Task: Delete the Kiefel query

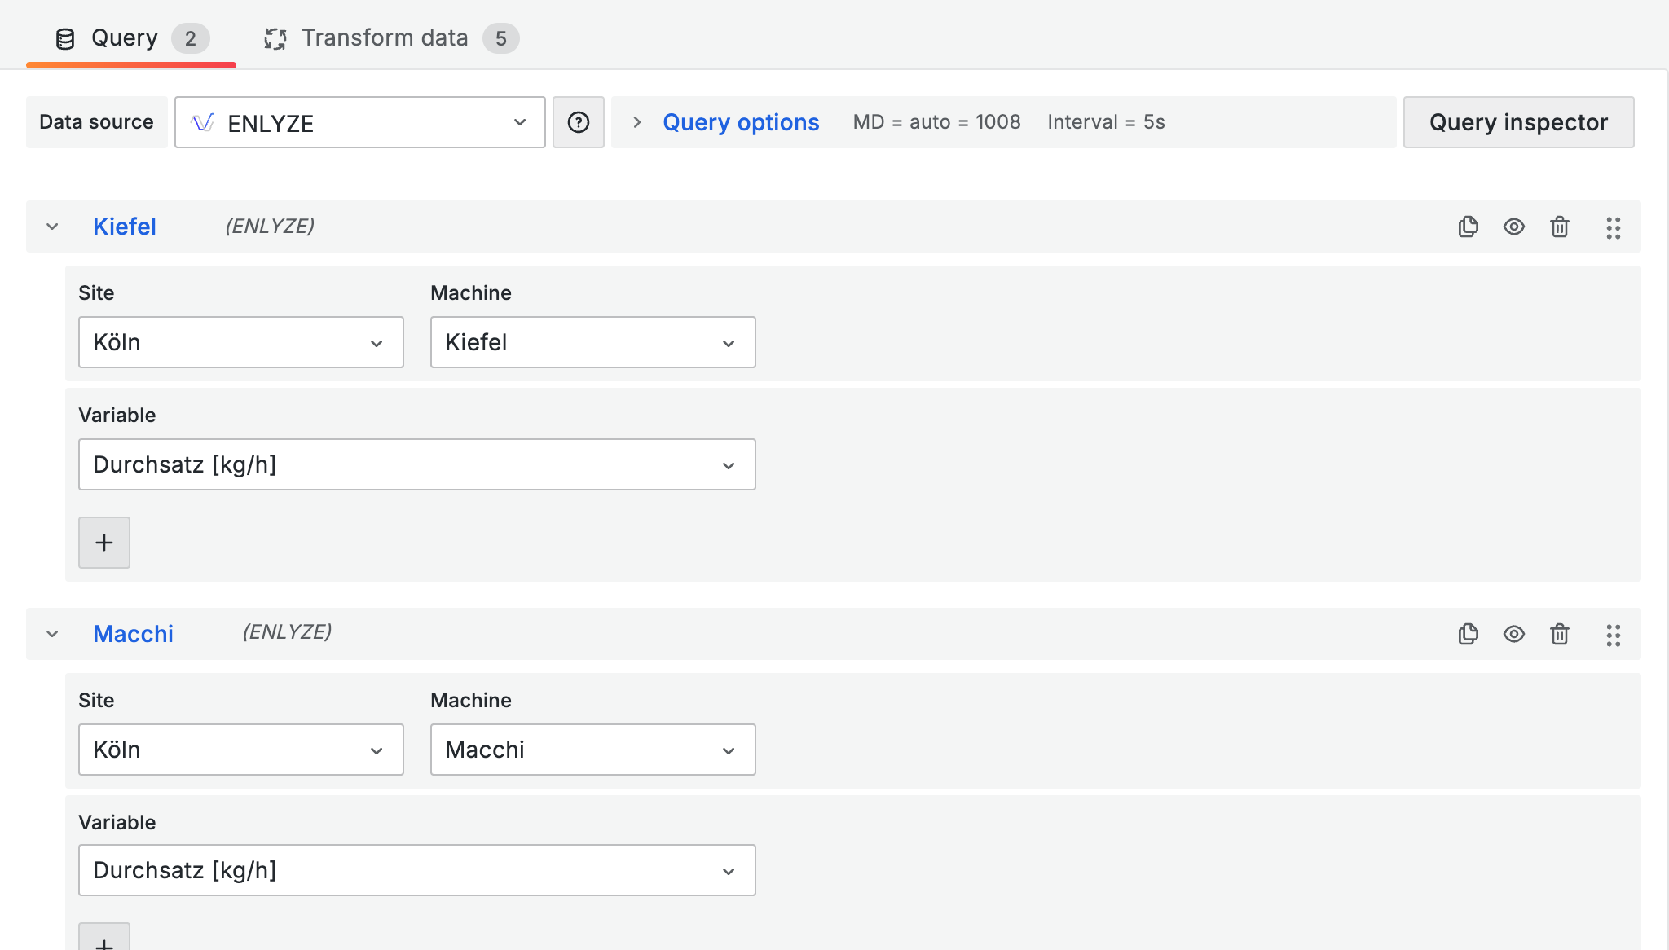Action: coord(1559,227)
